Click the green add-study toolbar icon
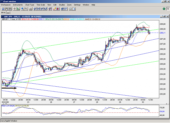 click(18, 9)
